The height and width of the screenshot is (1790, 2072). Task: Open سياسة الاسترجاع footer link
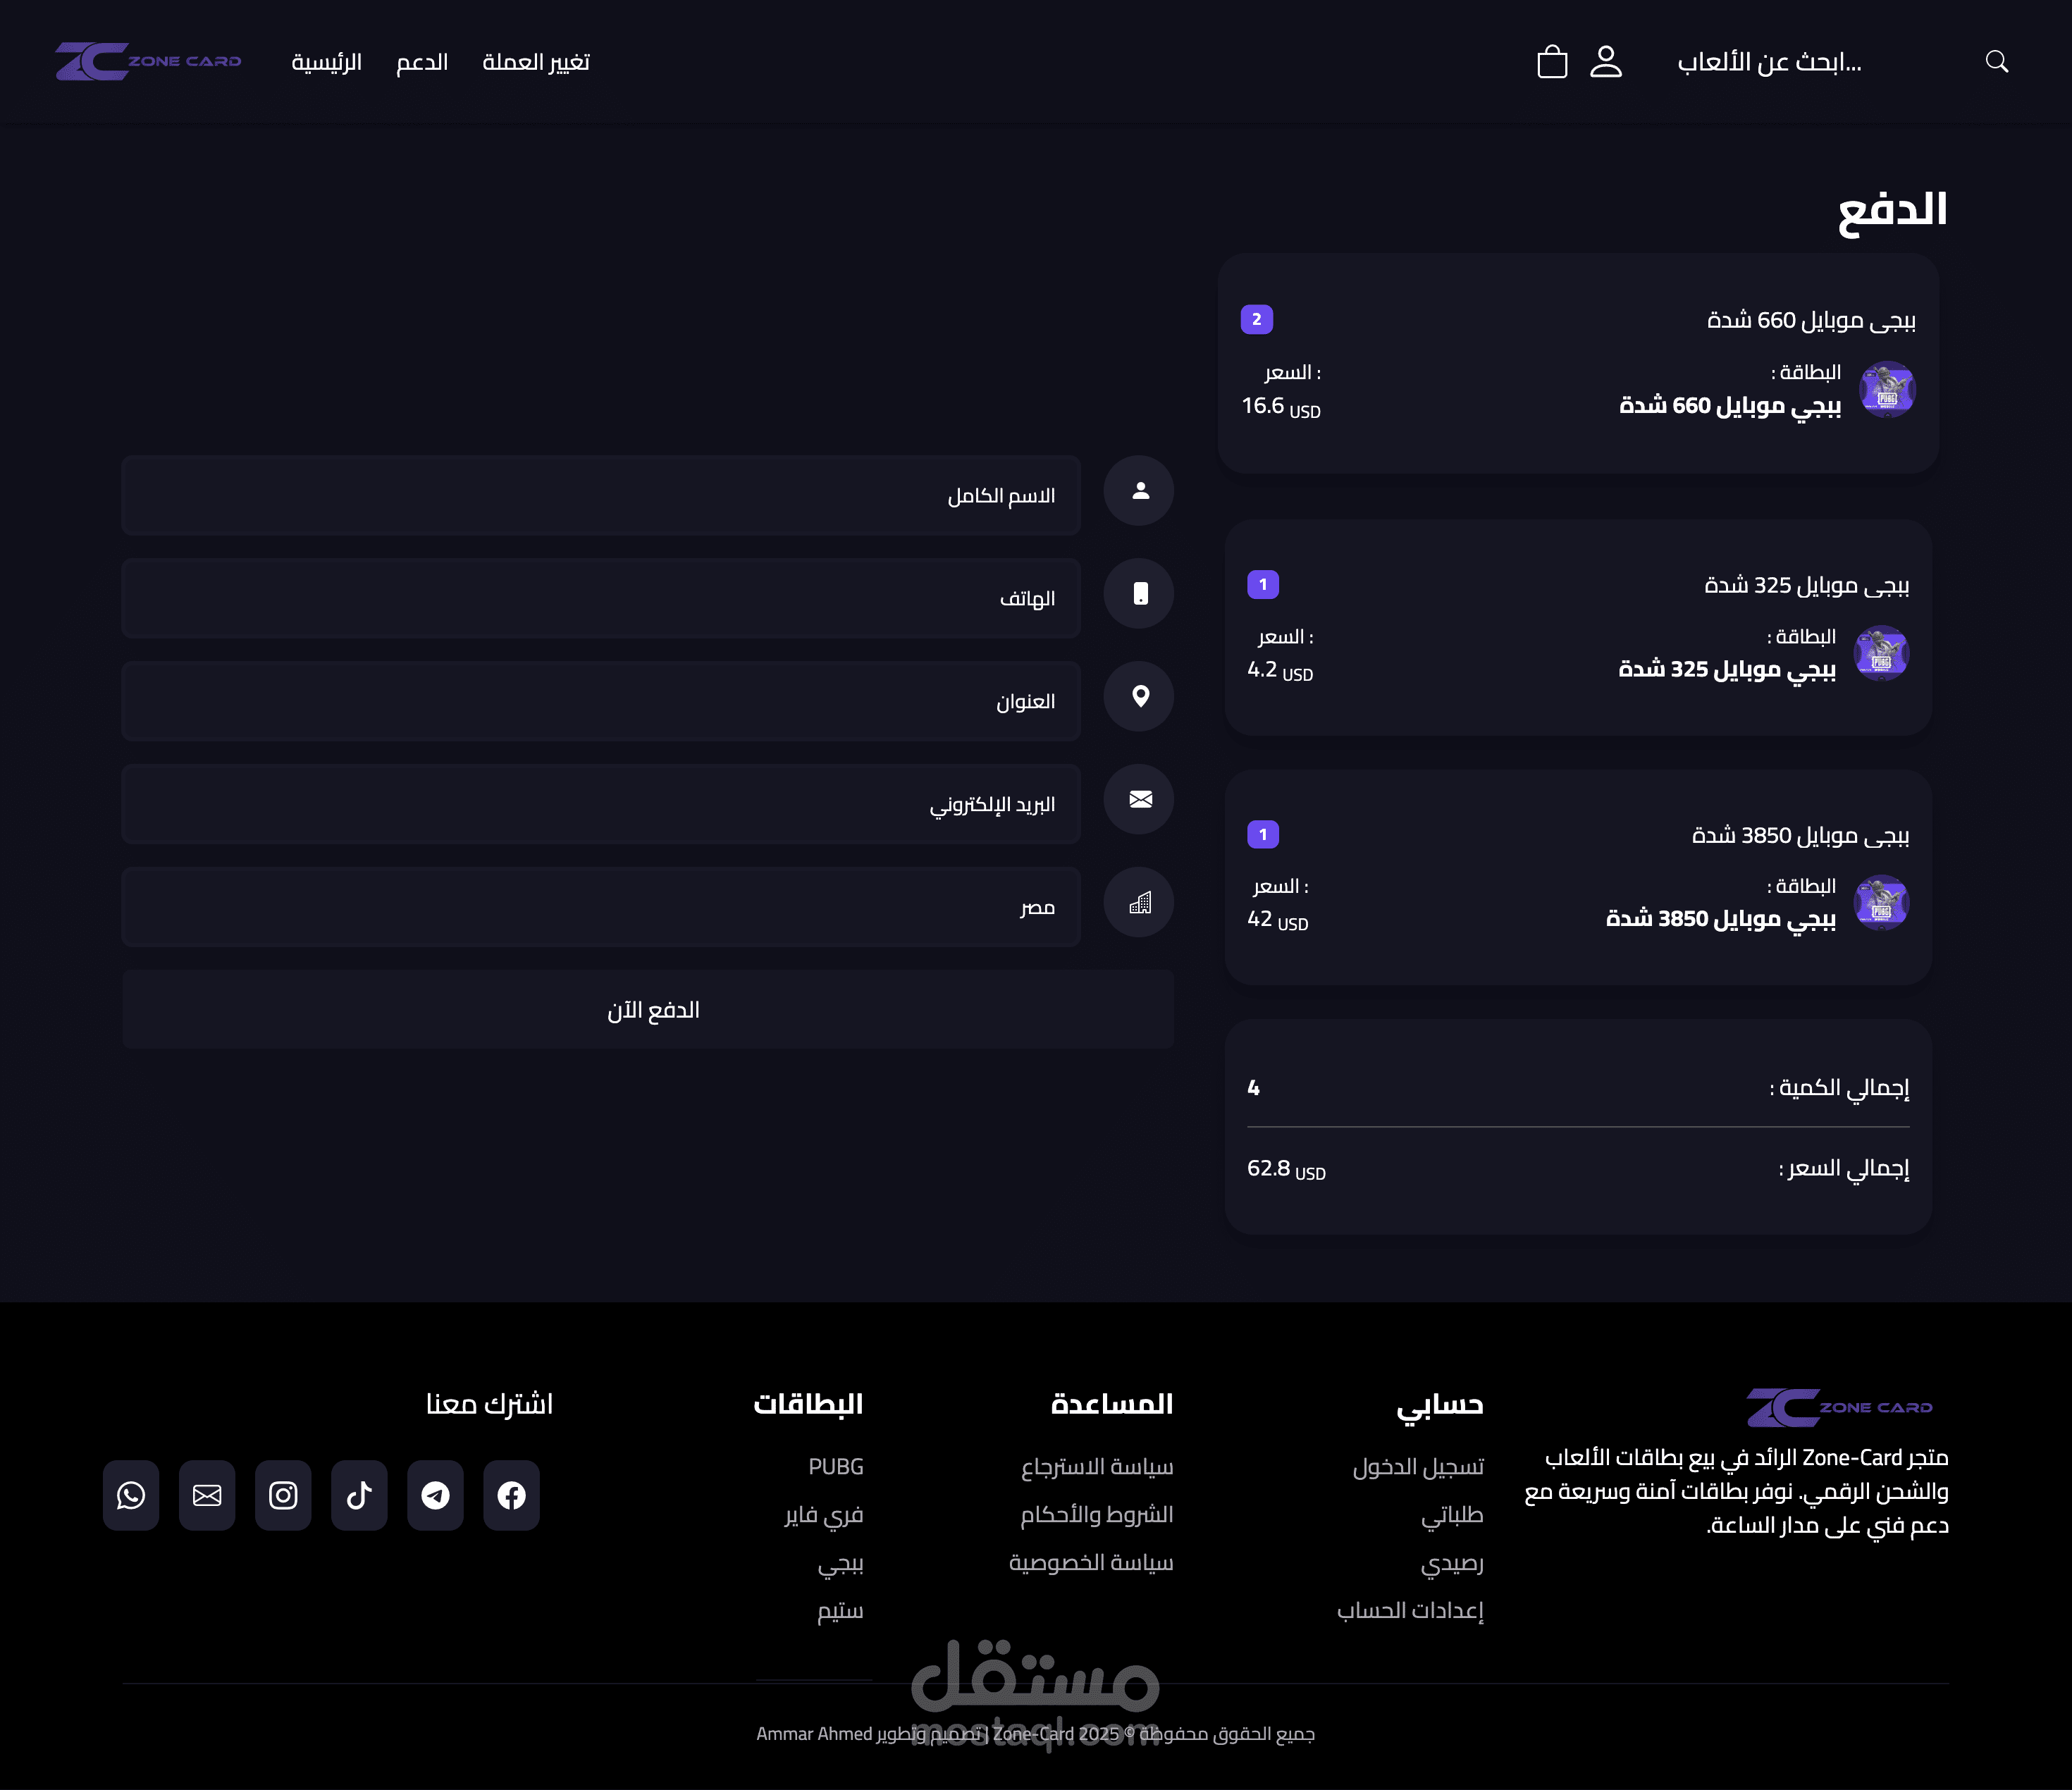click(x=1097, y=1467)
